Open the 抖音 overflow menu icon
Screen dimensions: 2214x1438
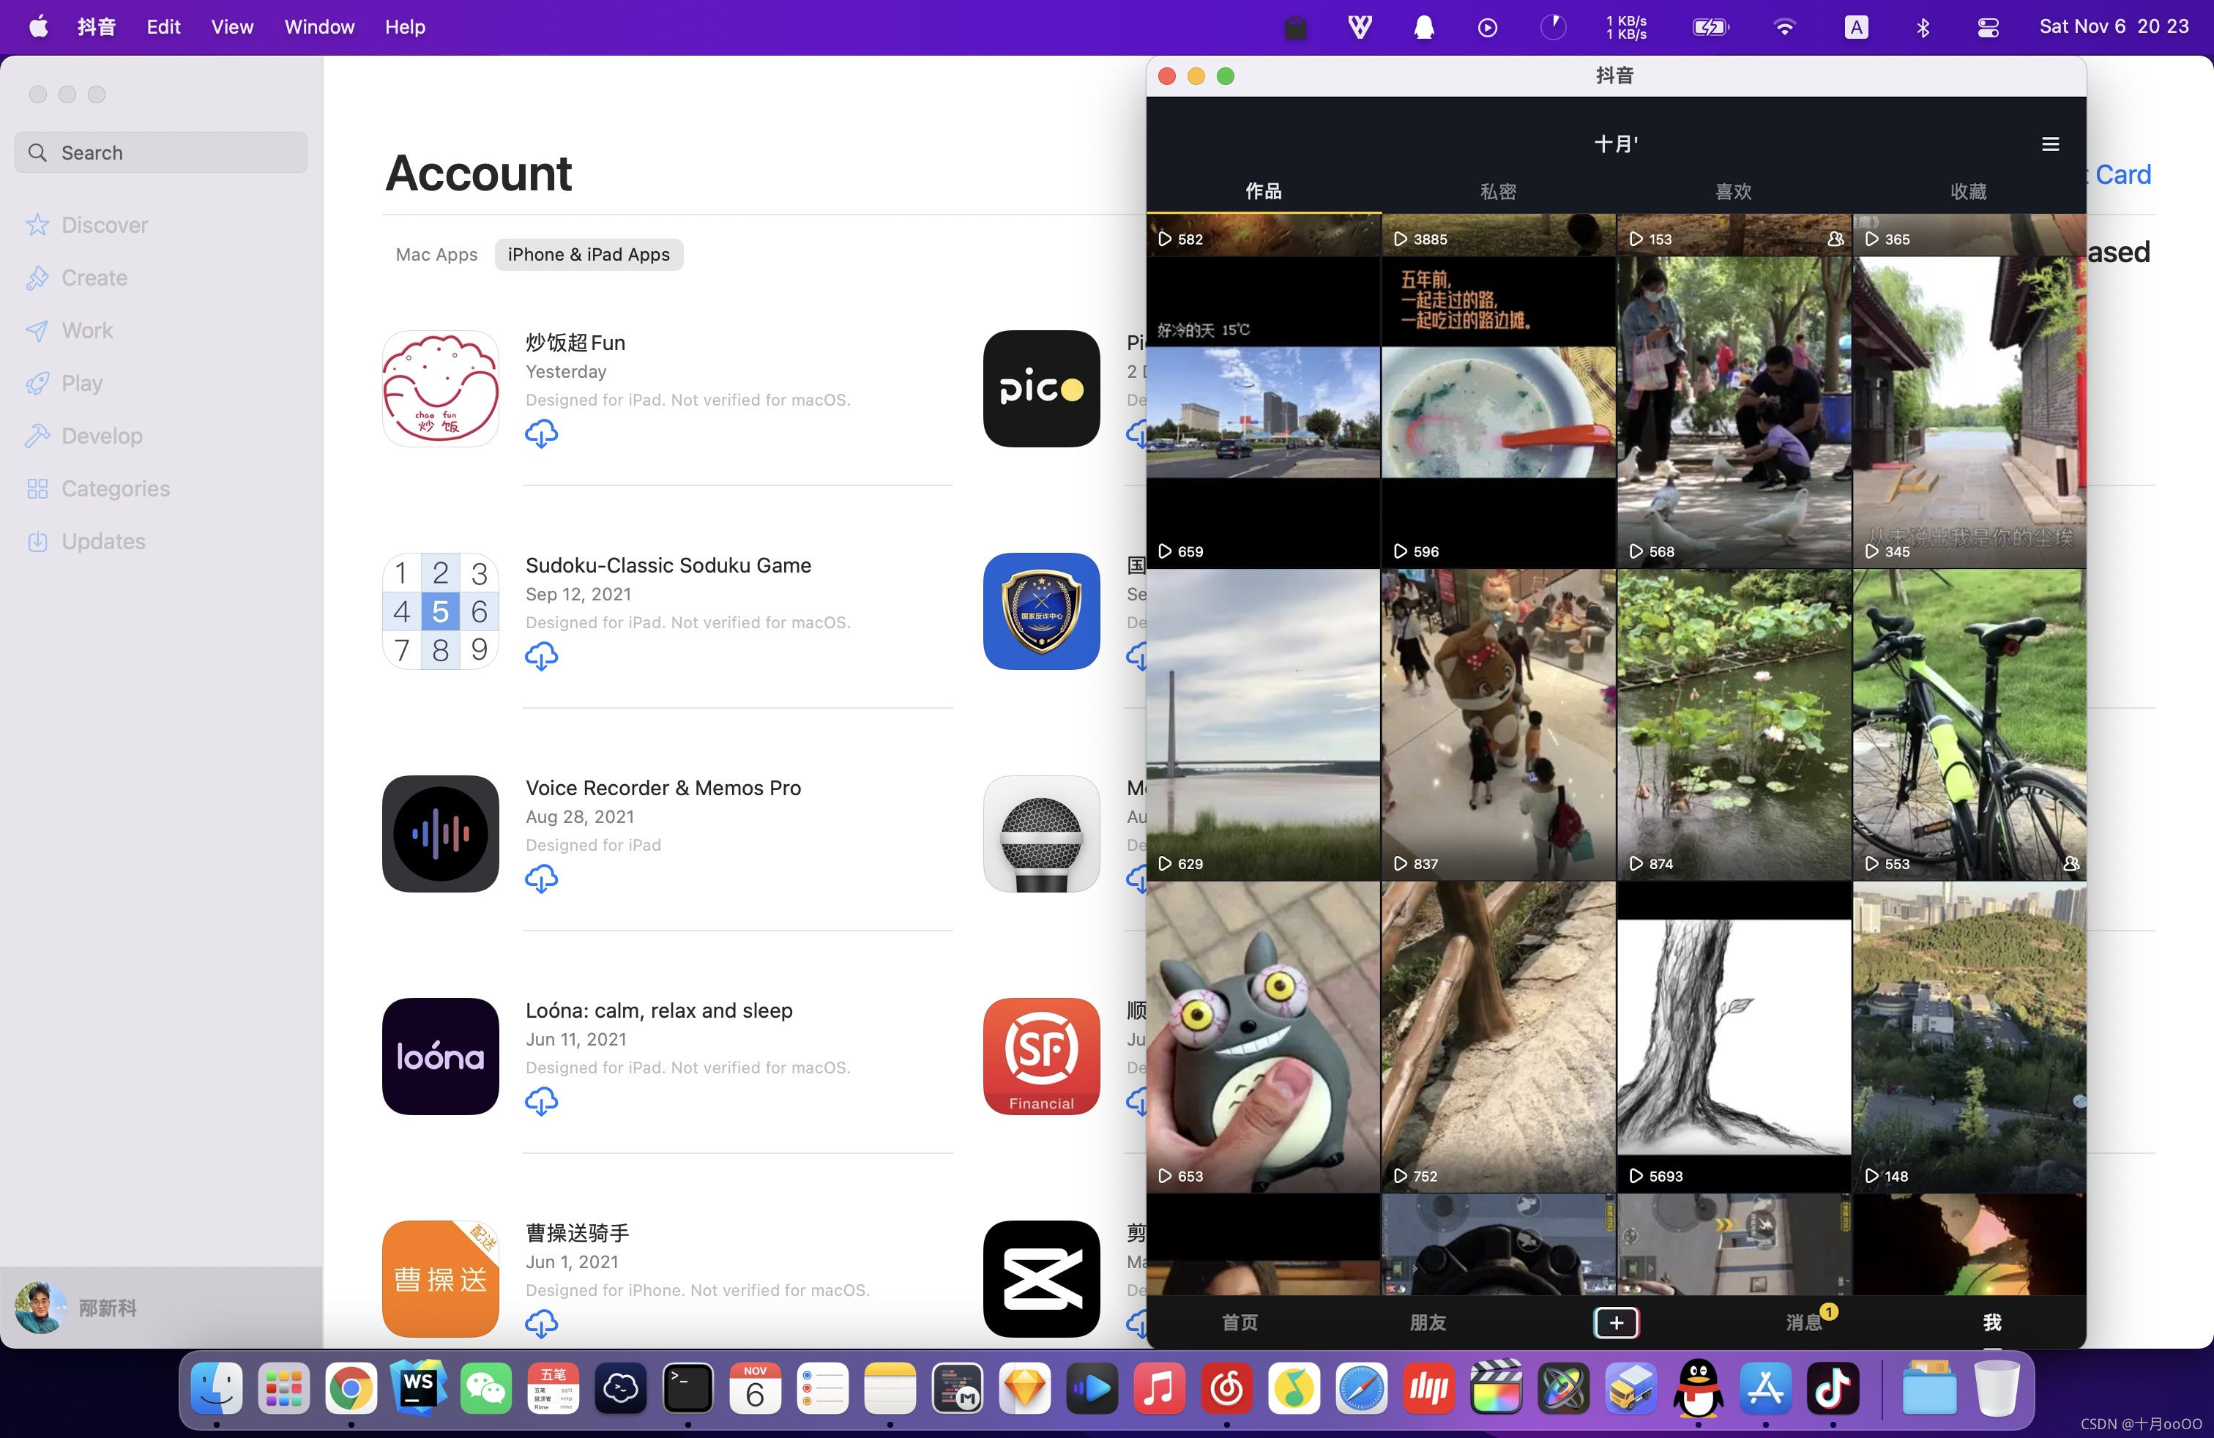(x=2049, y=144)
